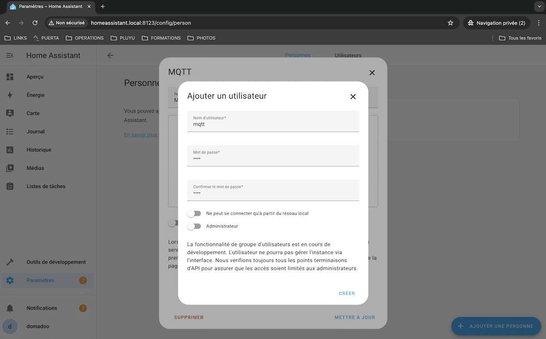This screenshot has height=339, width=546.
Task: Close the Ajouter un utilisateur dialog
Action: click(x=353, y=96)
